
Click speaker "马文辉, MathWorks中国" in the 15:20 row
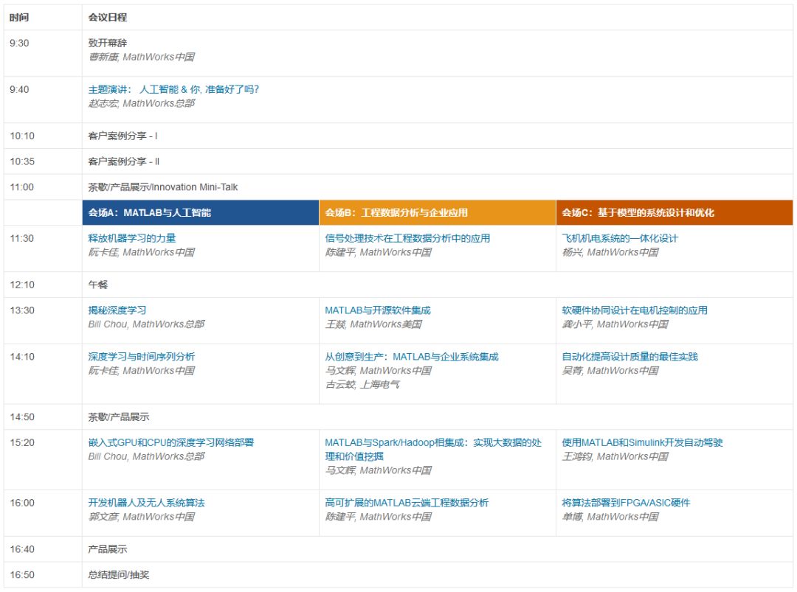(x=378, y=470)
